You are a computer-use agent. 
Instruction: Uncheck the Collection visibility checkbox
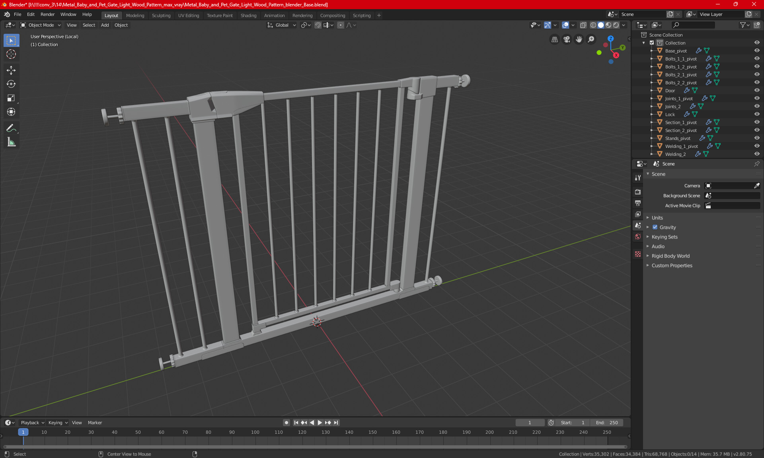coord(652,43)
